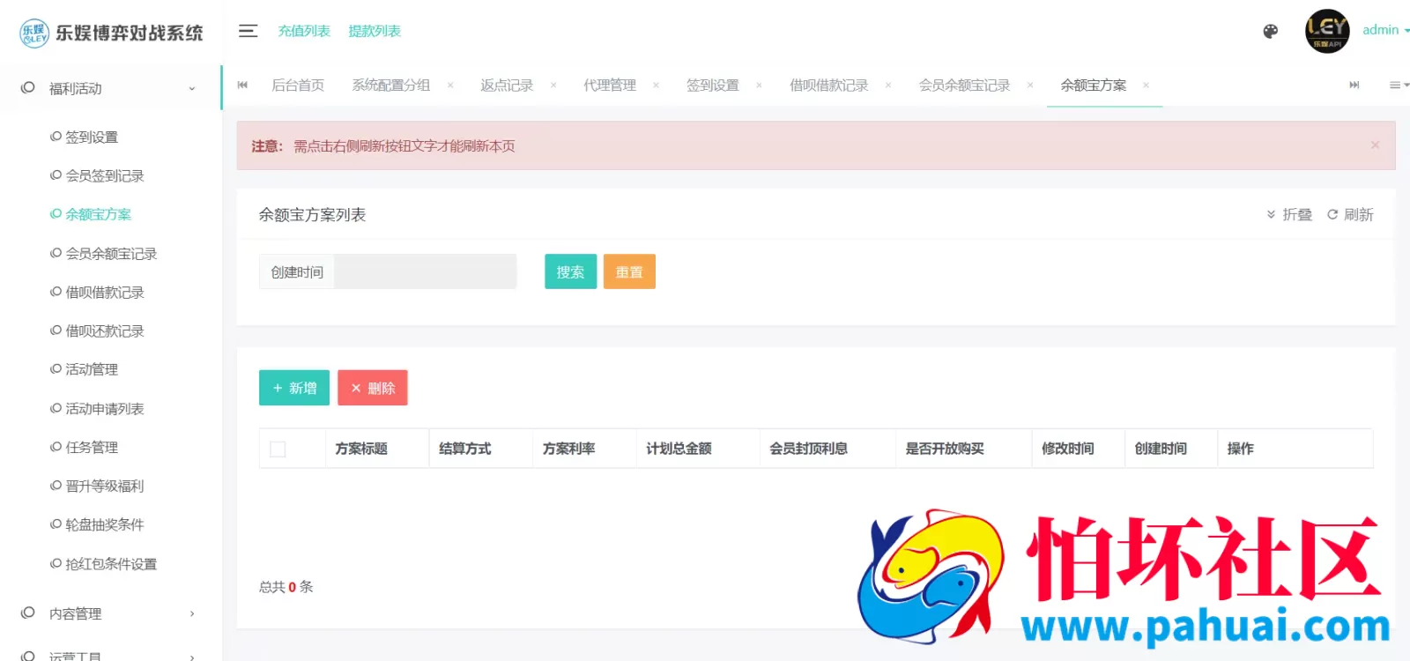This screenshot has height=661, width=1410.
Task: Close the 系统配置分组 tab
Action: 450,85
